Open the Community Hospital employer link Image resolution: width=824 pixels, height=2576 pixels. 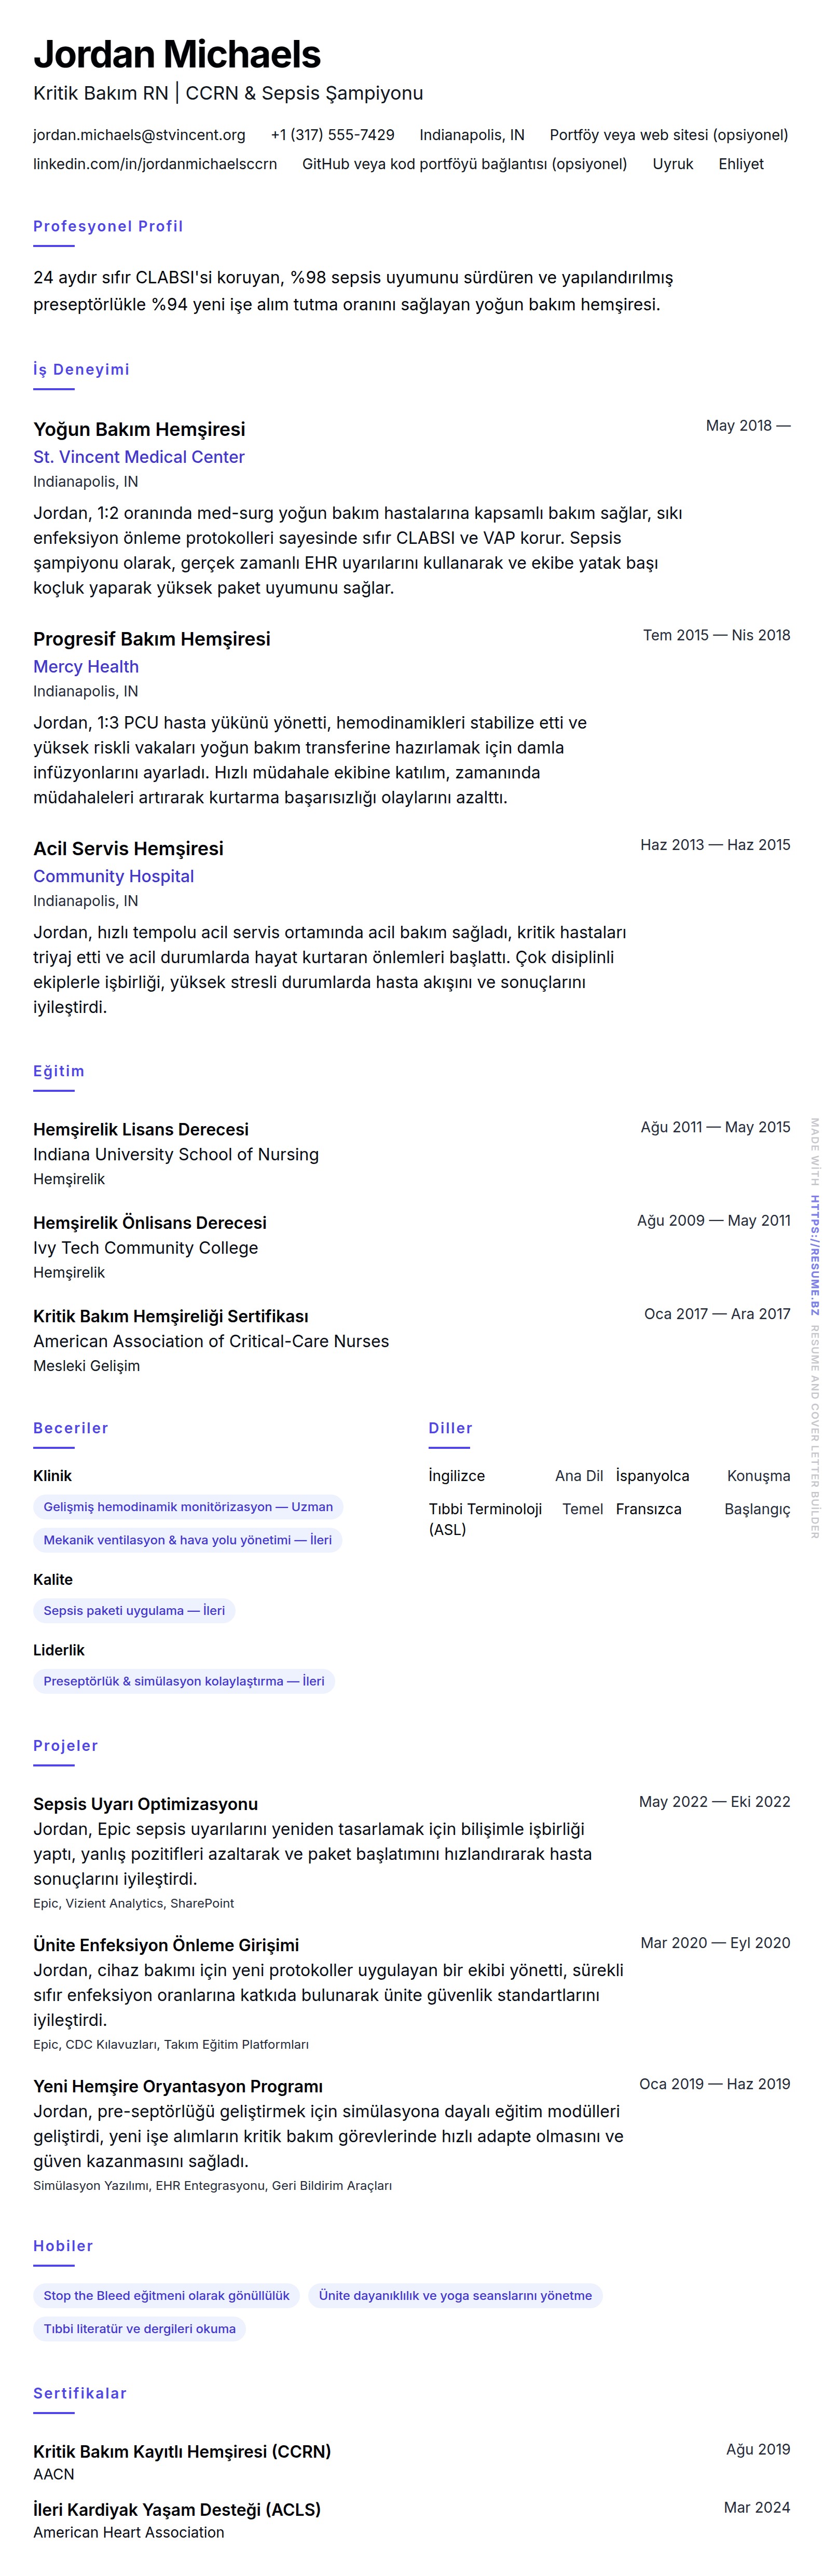(x=113, y=876)
